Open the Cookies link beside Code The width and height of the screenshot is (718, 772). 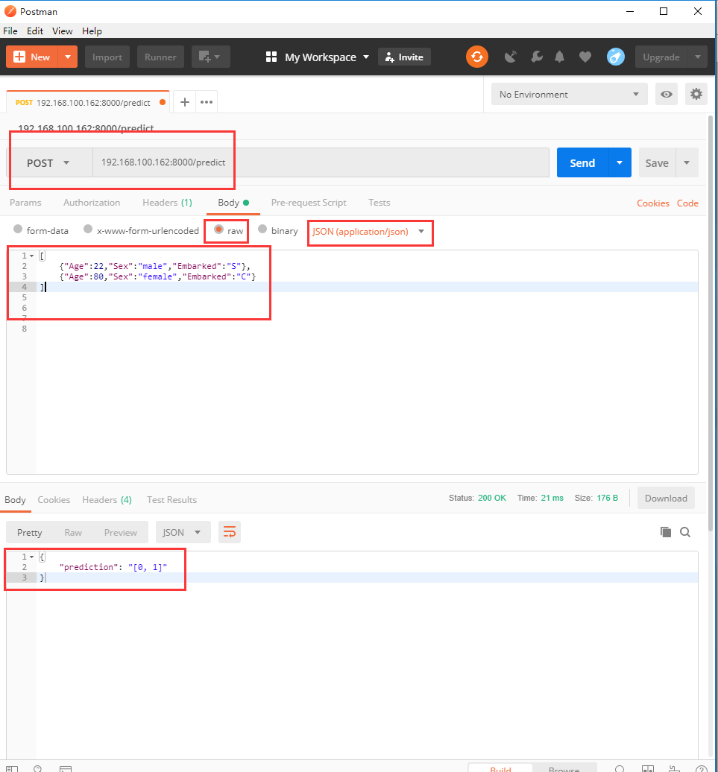[x=652, y=203]
